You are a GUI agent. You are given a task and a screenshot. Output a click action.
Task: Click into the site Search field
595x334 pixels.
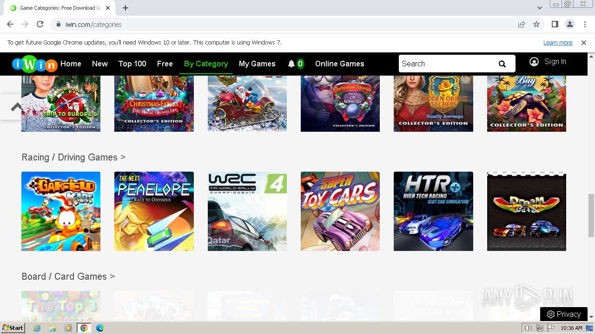click(x=446, y=64)
